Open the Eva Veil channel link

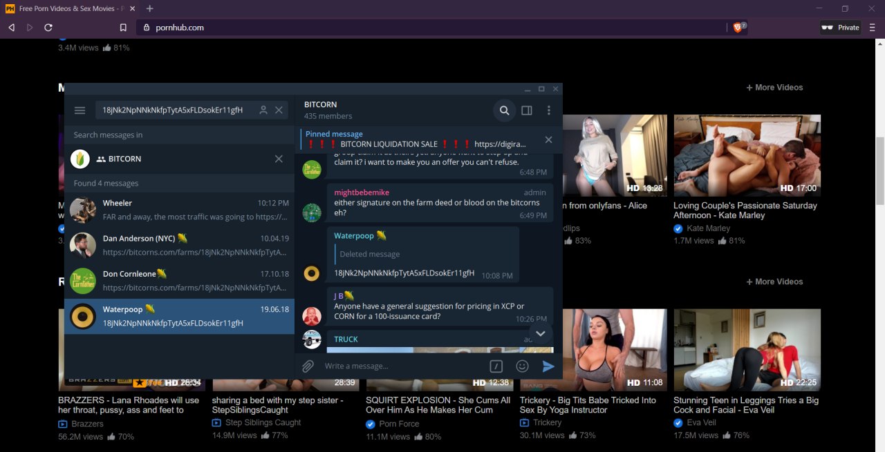[701, 422]
